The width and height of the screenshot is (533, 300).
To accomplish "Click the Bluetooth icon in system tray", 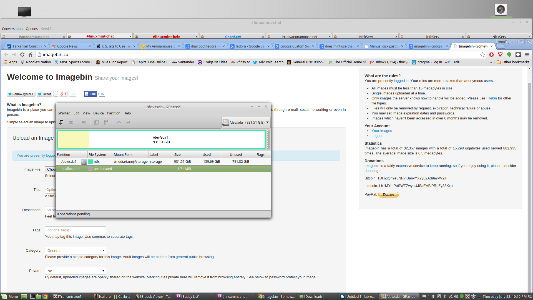I will [444, 296].
